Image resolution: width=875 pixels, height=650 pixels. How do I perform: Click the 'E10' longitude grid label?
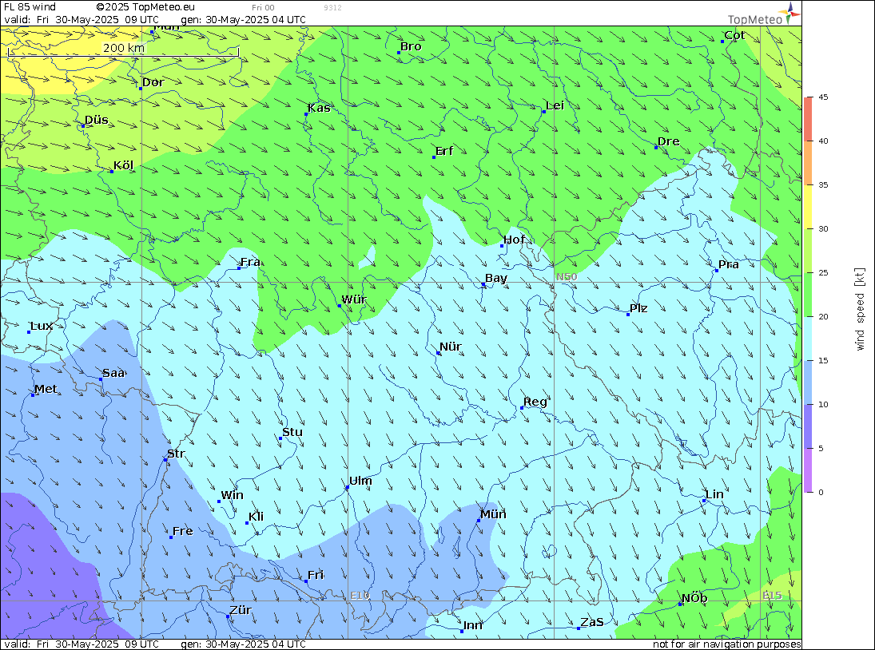point(360,596)
